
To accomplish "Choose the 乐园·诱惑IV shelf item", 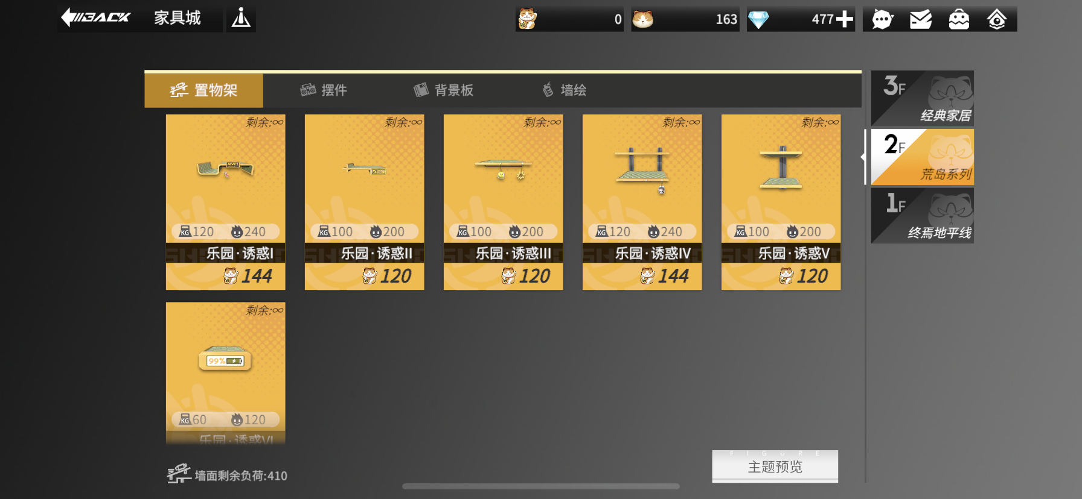I will [642, 202].
